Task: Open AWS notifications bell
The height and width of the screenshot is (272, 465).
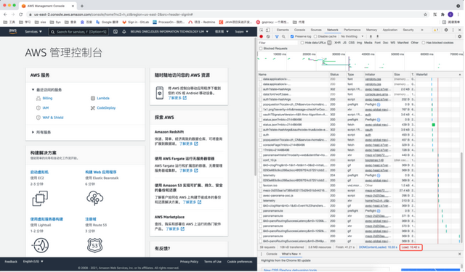Action: point(124,32)
